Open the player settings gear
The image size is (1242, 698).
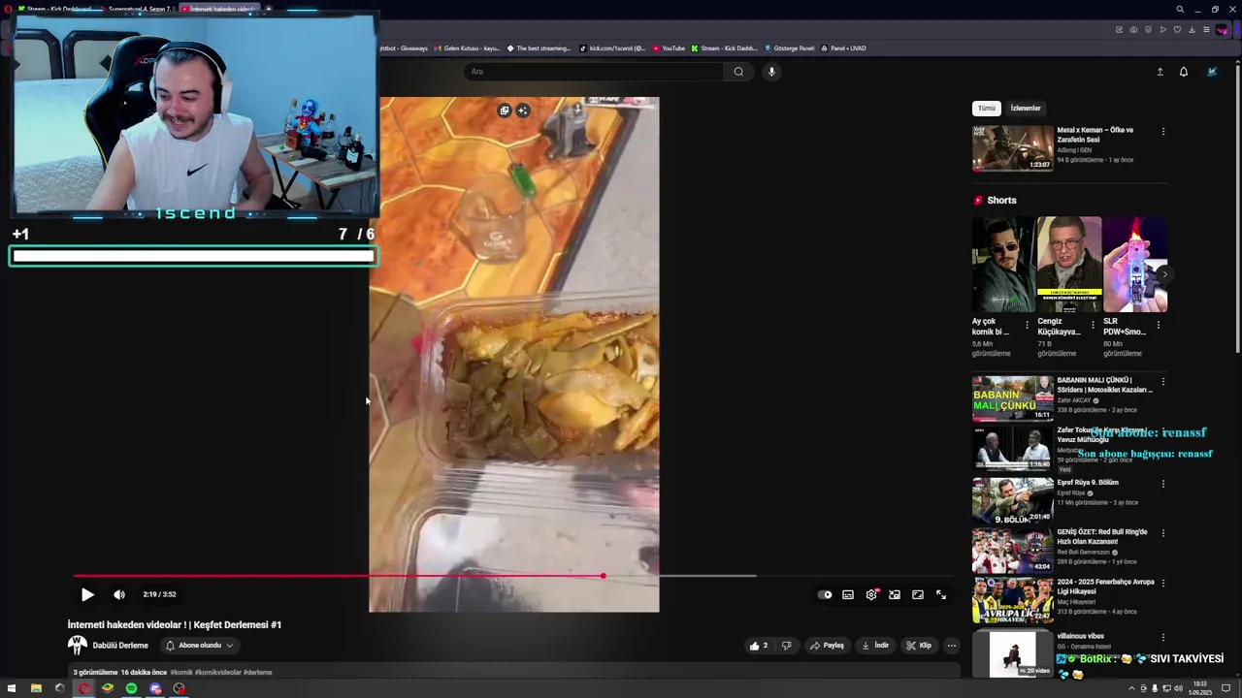coord(871,595)
